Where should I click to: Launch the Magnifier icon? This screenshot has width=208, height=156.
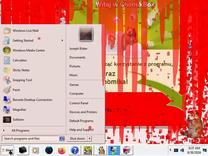tap(7, 110)
